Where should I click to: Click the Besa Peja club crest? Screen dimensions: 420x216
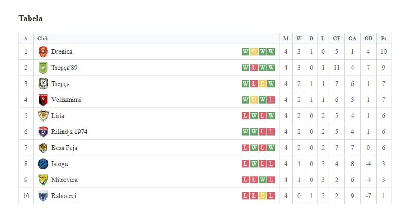point(42,148)
